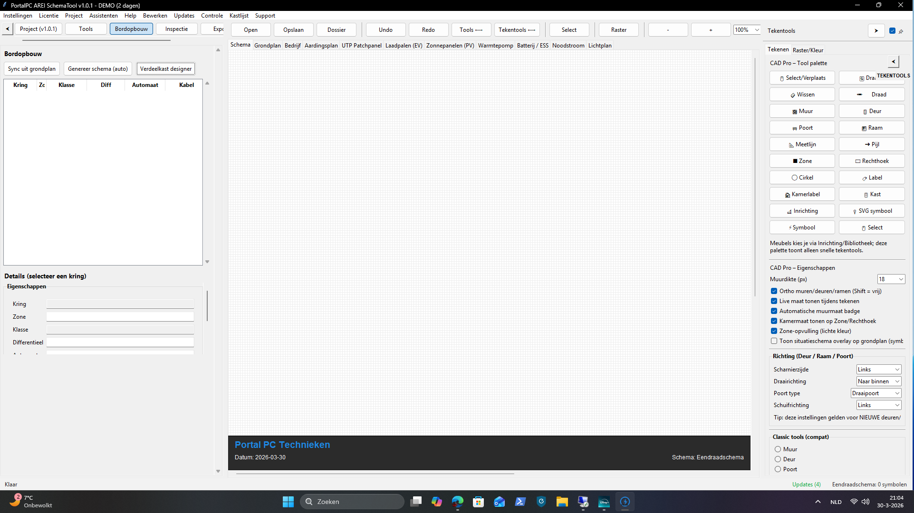Open the Poort type combo box
Image resolution: width=914 pixels, height=513 pixels.
pos(876,393)
